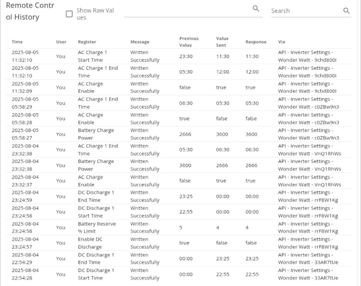361x286 pixels.
Task: Sort the table by the Time column header
Action: click(x=17, y=42)
